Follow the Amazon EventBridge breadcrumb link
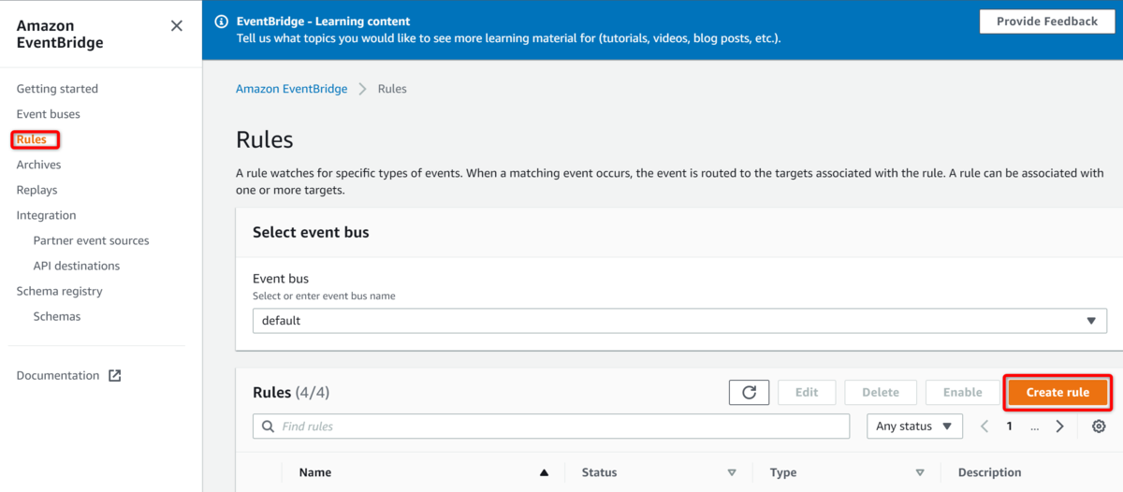 pos(291,89)
